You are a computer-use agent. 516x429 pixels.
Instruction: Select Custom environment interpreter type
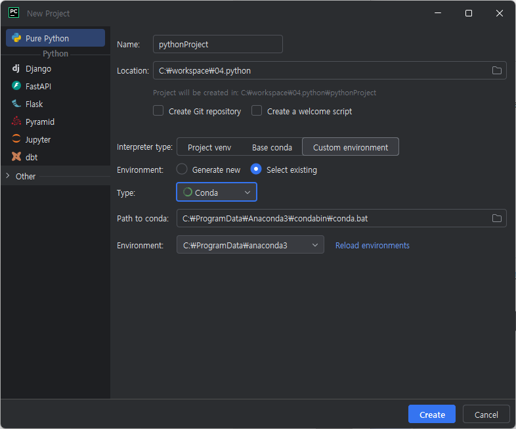[x=351, y=147]
